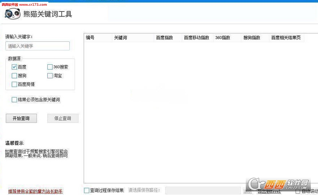
Task: Enable the 360搜索 data source checkbox
Action: [50, 67]
